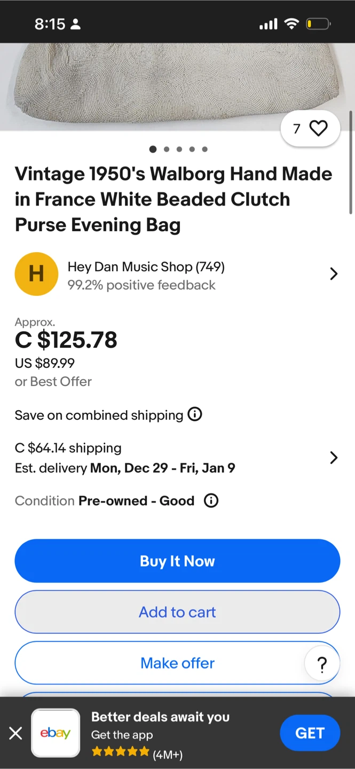The height and width of the screenshot is (769, 355).
Task: Go to first image carousel dot
Action: [x=153, y=149]
